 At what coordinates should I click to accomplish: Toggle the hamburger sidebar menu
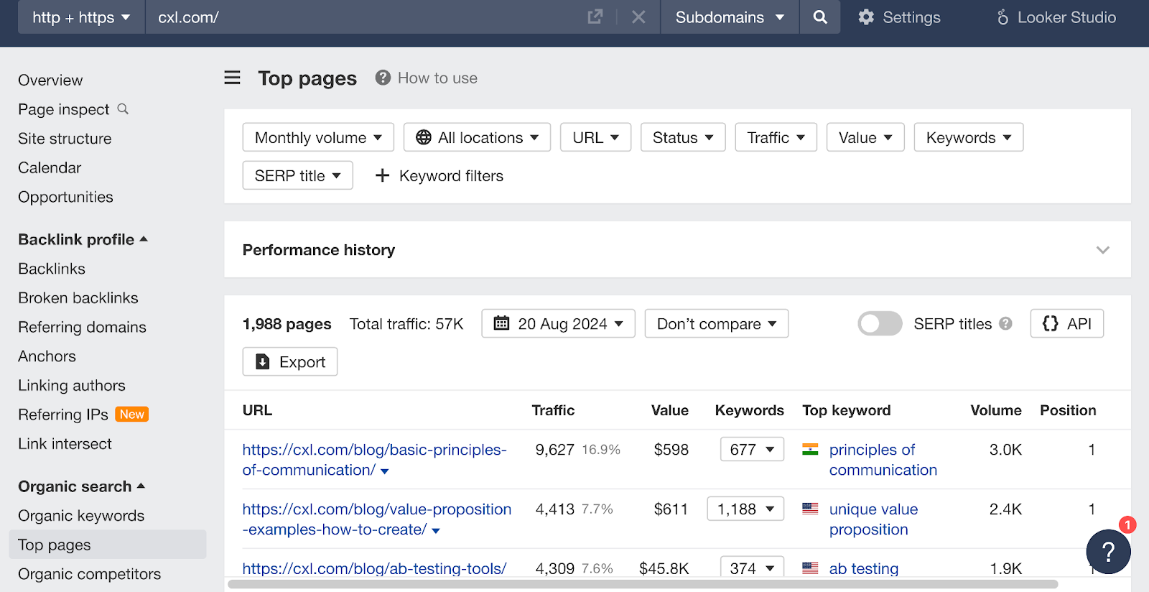coord(232,78)
